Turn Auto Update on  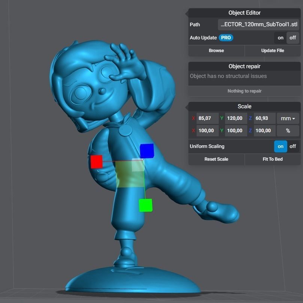[x=281, y=38]
